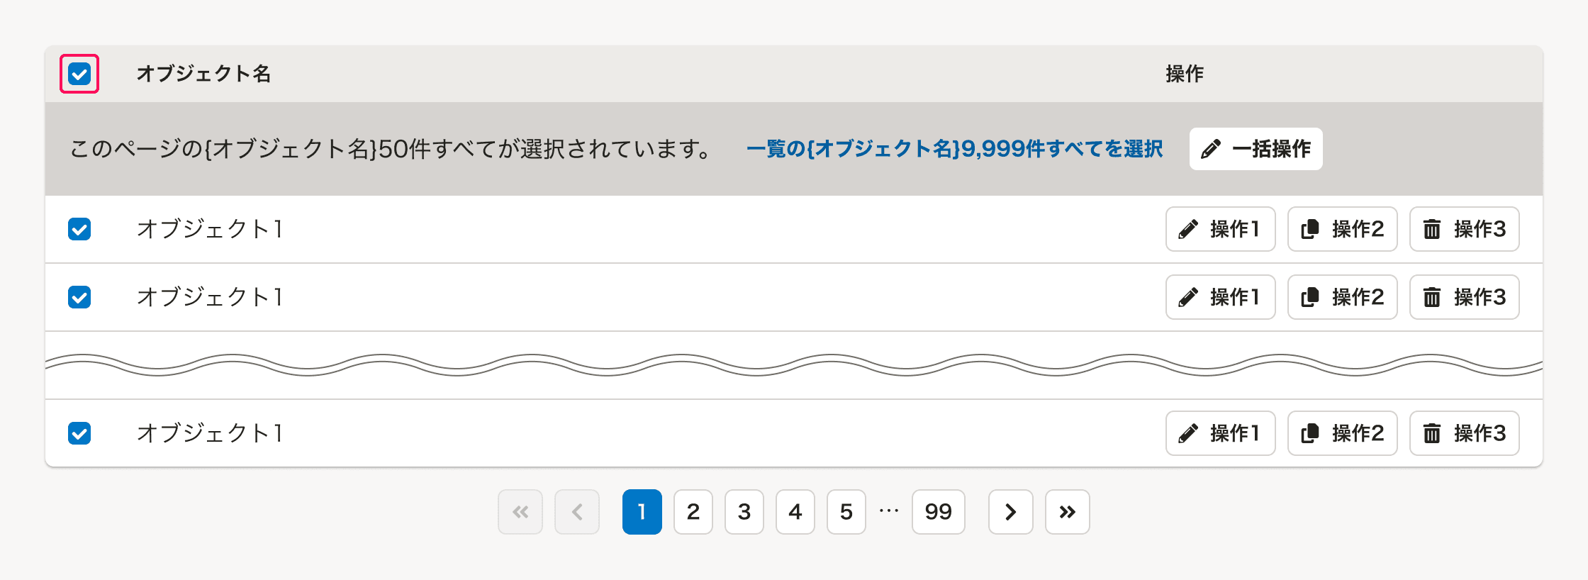Image resolution: width=1588 pixels, height=580 pixels.
Task: Click the duplicate icon 操作2 in the second row
Action: (x=1311, y=297)
